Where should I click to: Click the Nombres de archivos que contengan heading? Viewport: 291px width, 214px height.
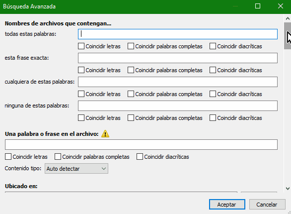click(x=58, y=23)
